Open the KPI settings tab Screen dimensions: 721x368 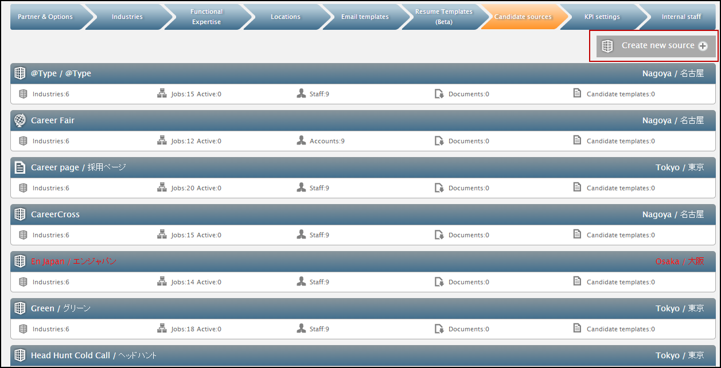point(602,17)
